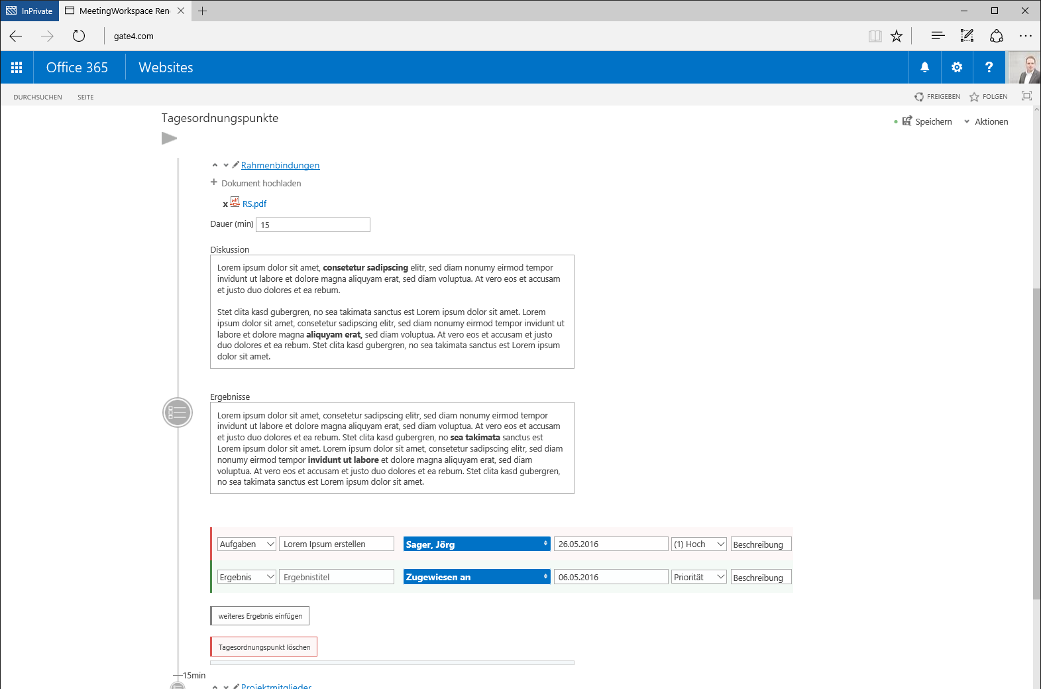Go back in the browser
1041x689 pixels.
pos(16,36)
